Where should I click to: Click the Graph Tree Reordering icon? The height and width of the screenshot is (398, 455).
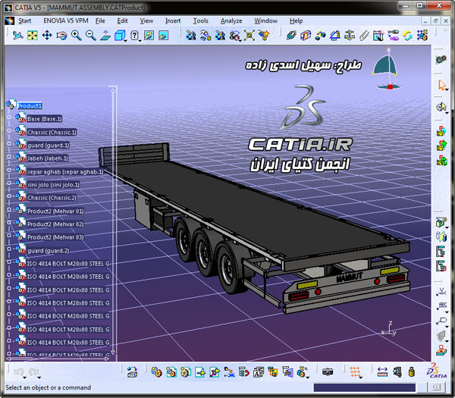[x=243, y=372]
